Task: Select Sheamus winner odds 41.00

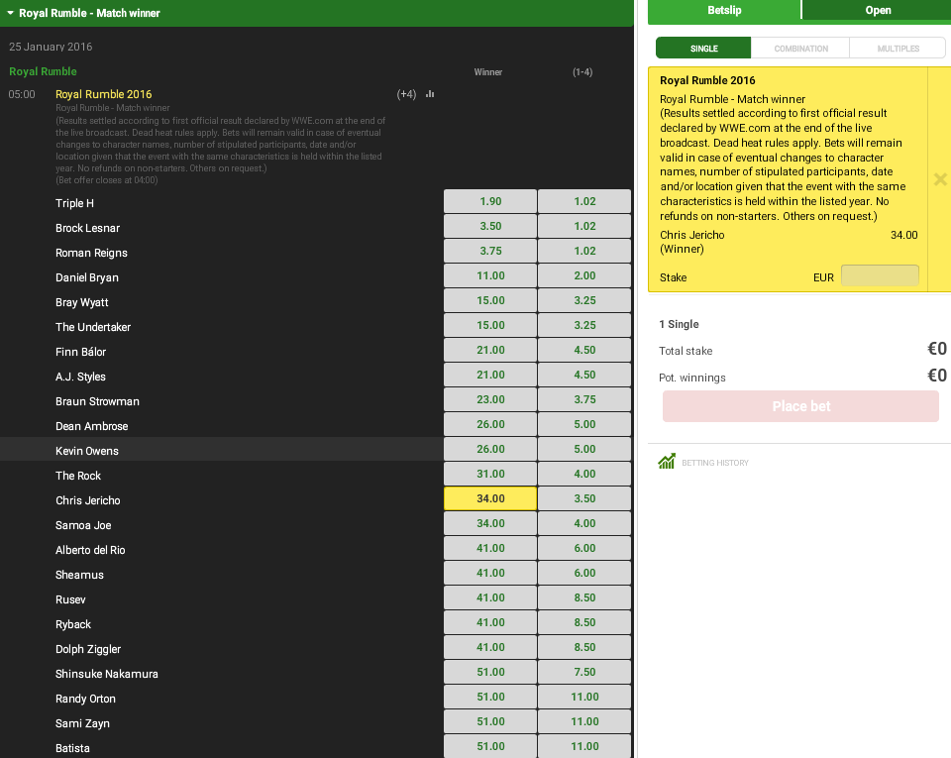Action: pos(490,574)
